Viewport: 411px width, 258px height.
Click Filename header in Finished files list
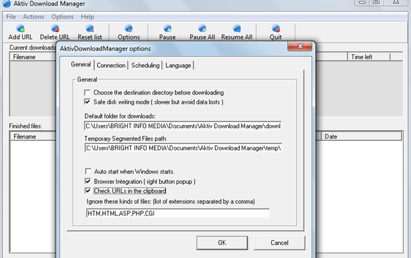pos(33,136)
